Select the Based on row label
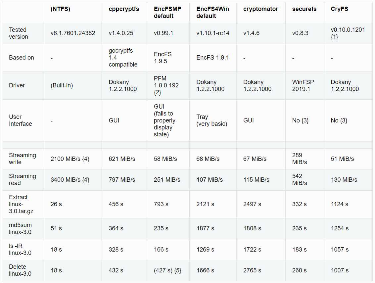Image resolution: width=375 pixels, height=283 pixels. [22, 58]
